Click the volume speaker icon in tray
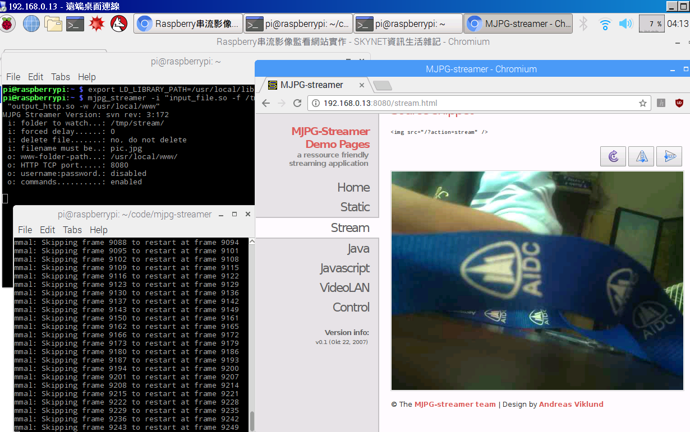This screenshot has width=690, height=432. [x=625, y=24]
